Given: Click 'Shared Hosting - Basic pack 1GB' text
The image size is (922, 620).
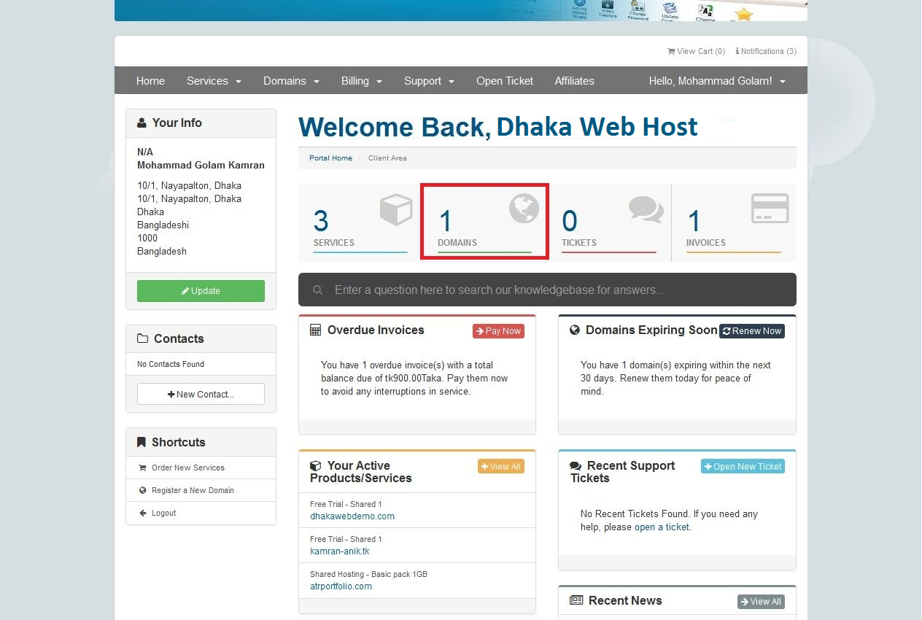Looking at the screenshot, I should (368, 574).
